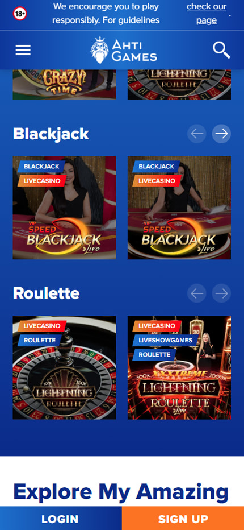Open the Crazy Time game tile
Viewport: 244px width, 530px height.
click(65, 85)
